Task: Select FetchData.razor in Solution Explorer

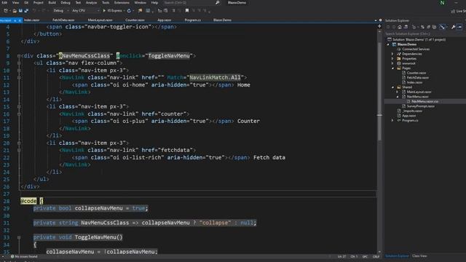Action: click(x=417, y=78)
